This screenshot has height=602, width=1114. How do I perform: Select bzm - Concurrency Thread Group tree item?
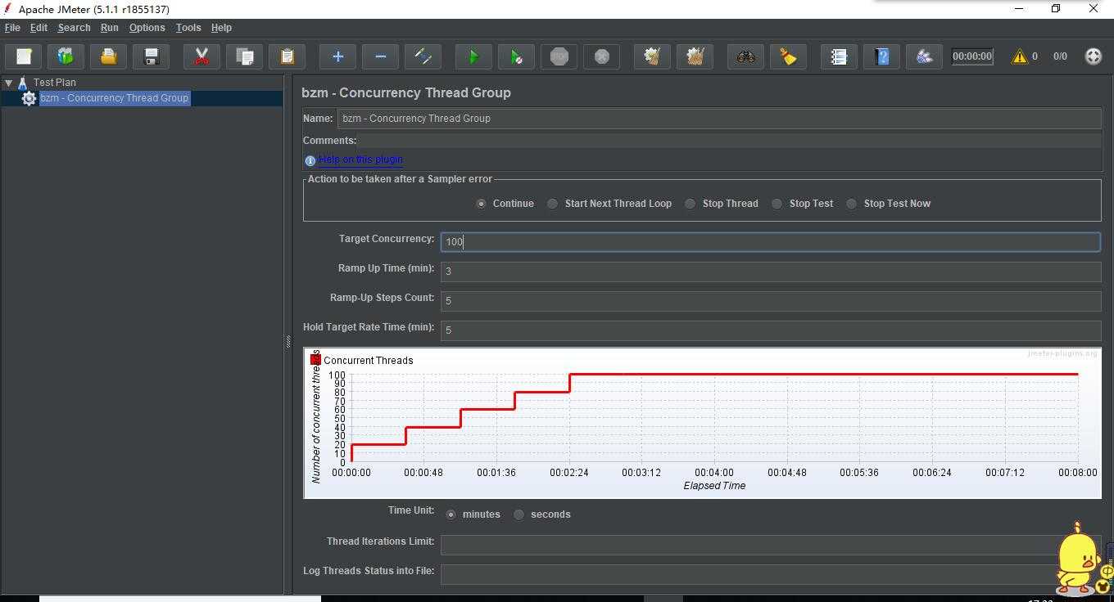click(x=115, y=98)
